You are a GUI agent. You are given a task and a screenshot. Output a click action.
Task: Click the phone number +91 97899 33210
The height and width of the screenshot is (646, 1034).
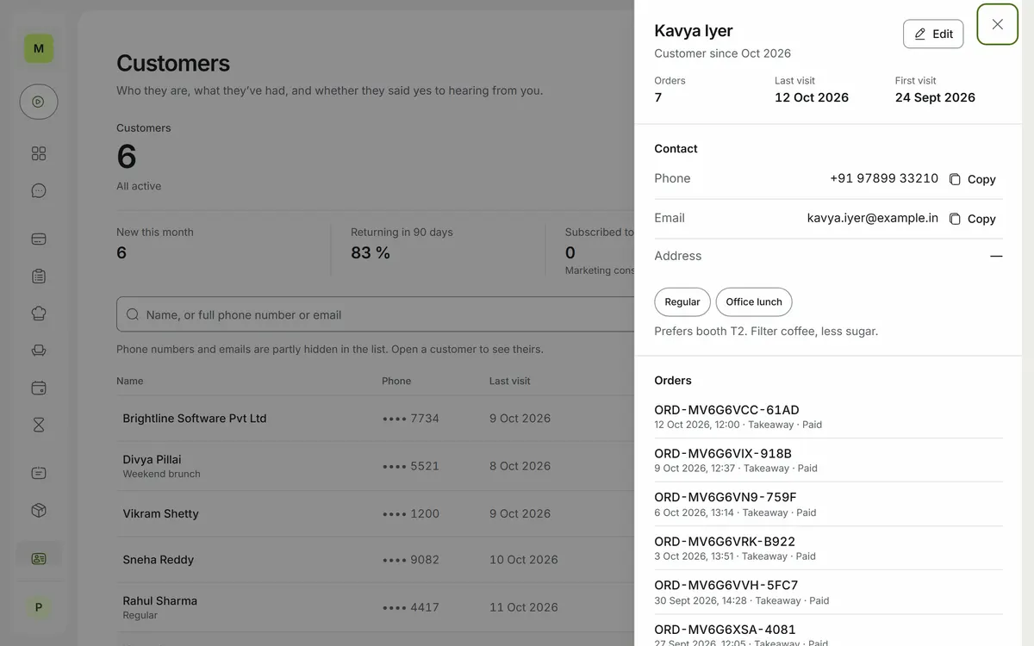pyautogui.click(x=884, y=178)
